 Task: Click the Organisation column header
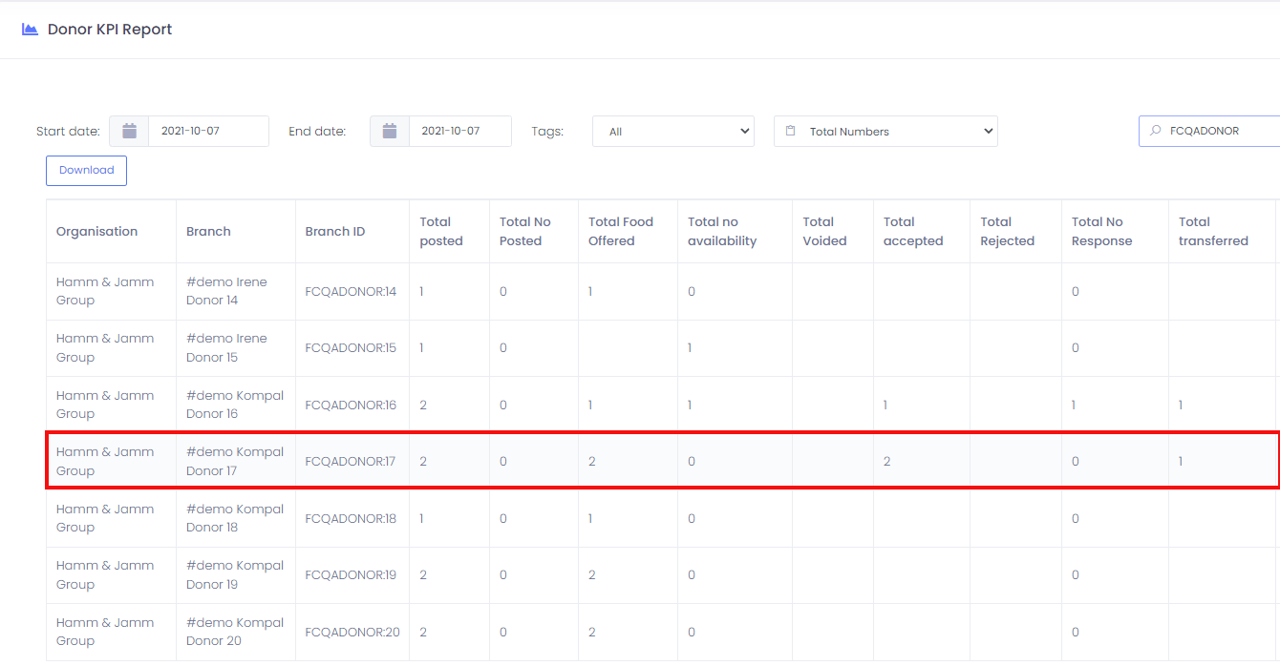coord(96,232)
